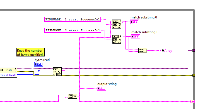Select the yellow Read the number comment

click(x=30, y=52)
